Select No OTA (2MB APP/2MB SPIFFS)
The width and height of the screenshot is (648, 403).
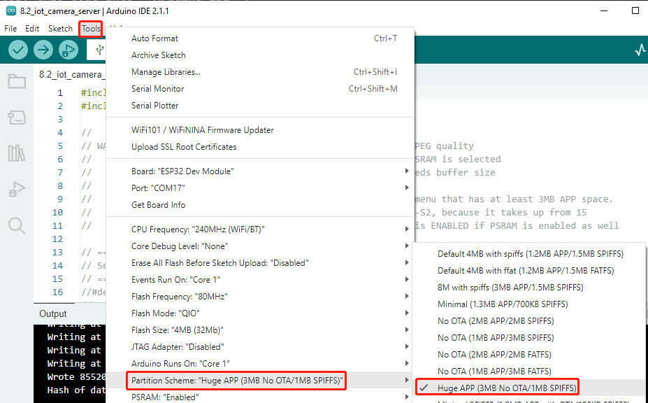pyautogui.click(x=529, y=321)
